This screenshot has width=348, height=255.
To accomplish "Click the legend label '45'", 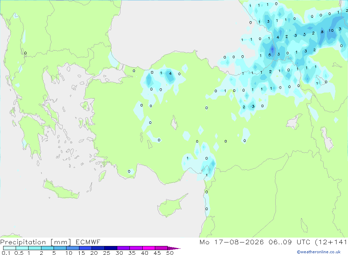I will 157,253.
